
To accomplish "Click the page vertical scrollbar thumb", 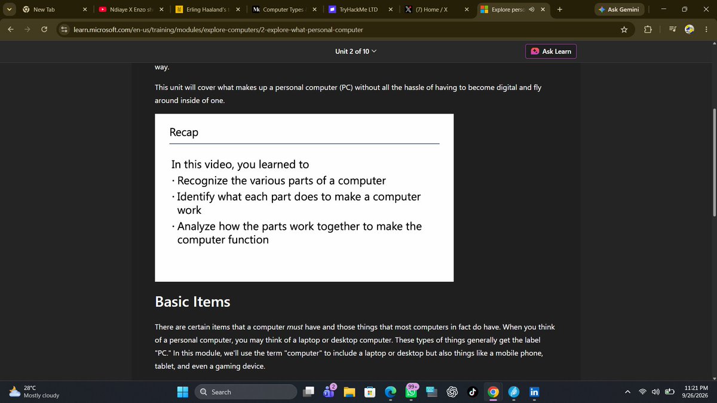I will tap(713, 162).
